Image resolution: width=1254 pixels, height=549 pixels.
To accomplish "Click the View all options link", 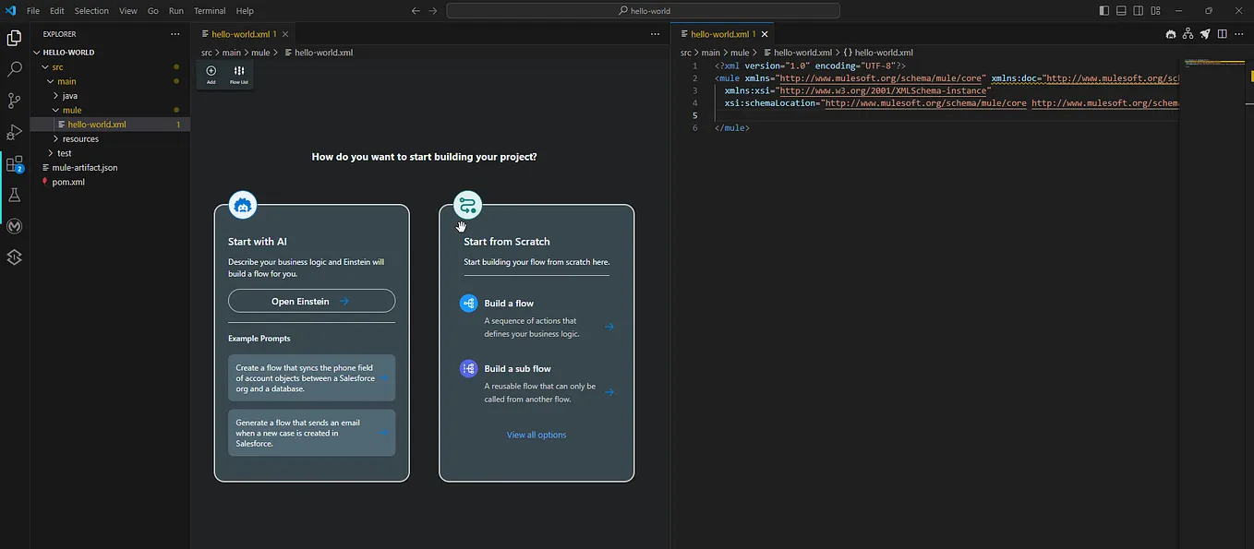I will point(537,435).
